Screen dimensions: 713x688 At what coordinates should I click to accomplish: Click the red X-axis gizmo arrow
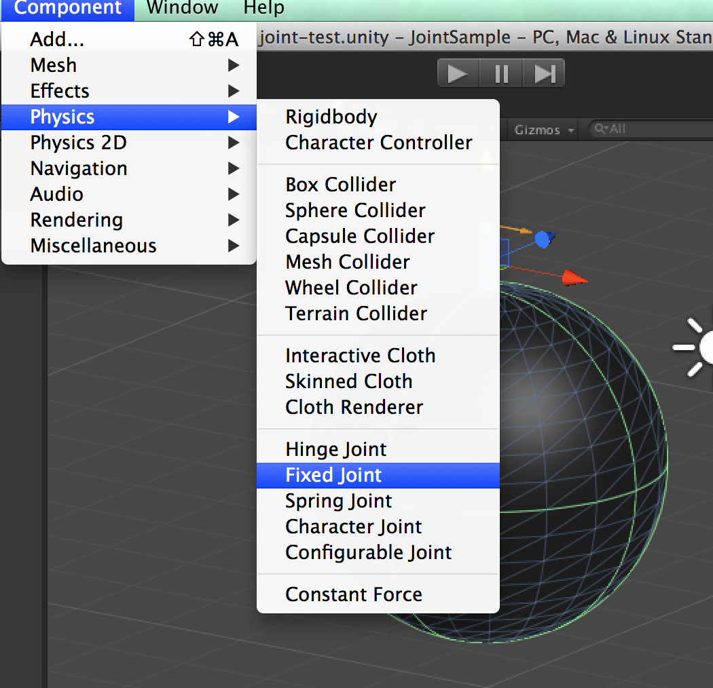click(x=574, y=278)
